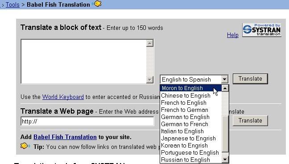Click dropdown list scroll up arrow
Screen dimensions: 289x164
[225, 88]
